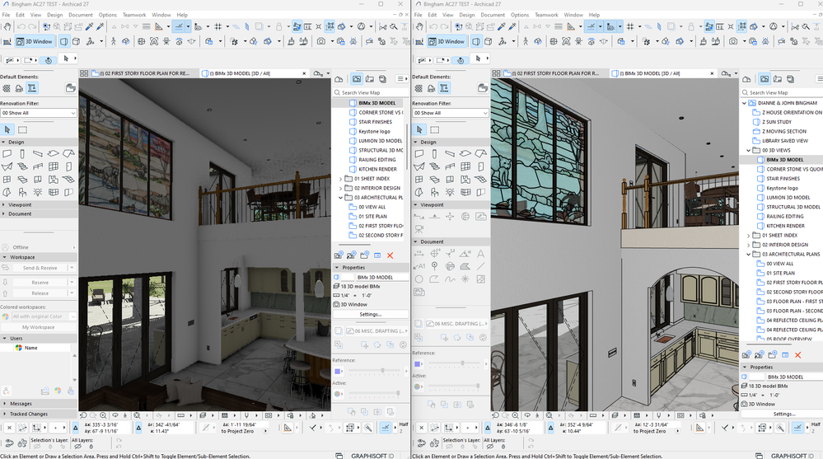Click the Inject Parameters syringe in left window

tap(100, 26)
